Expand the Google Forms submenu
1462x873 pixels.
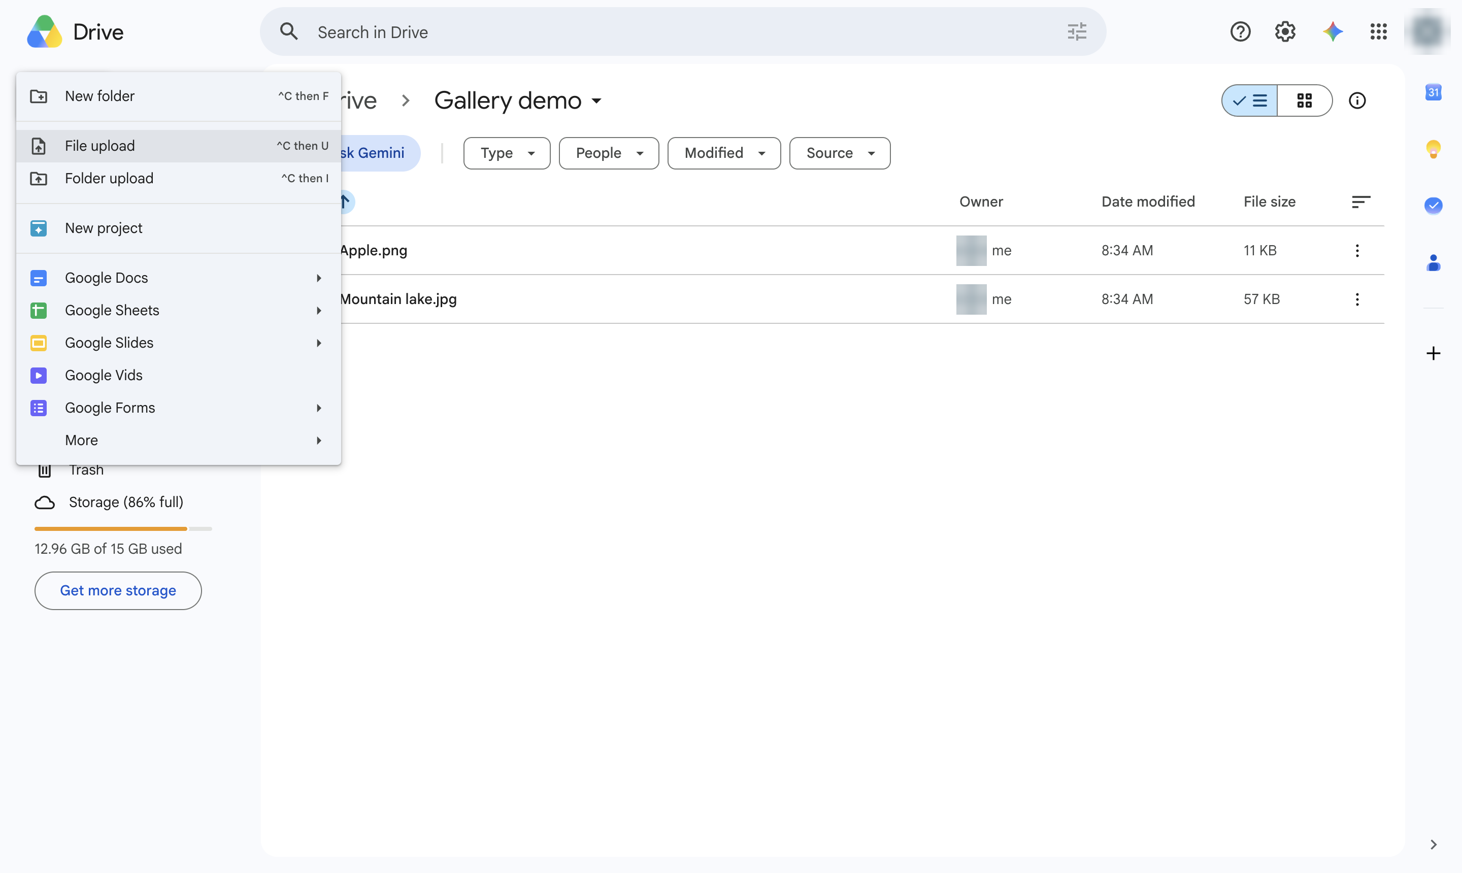(178, 408)
